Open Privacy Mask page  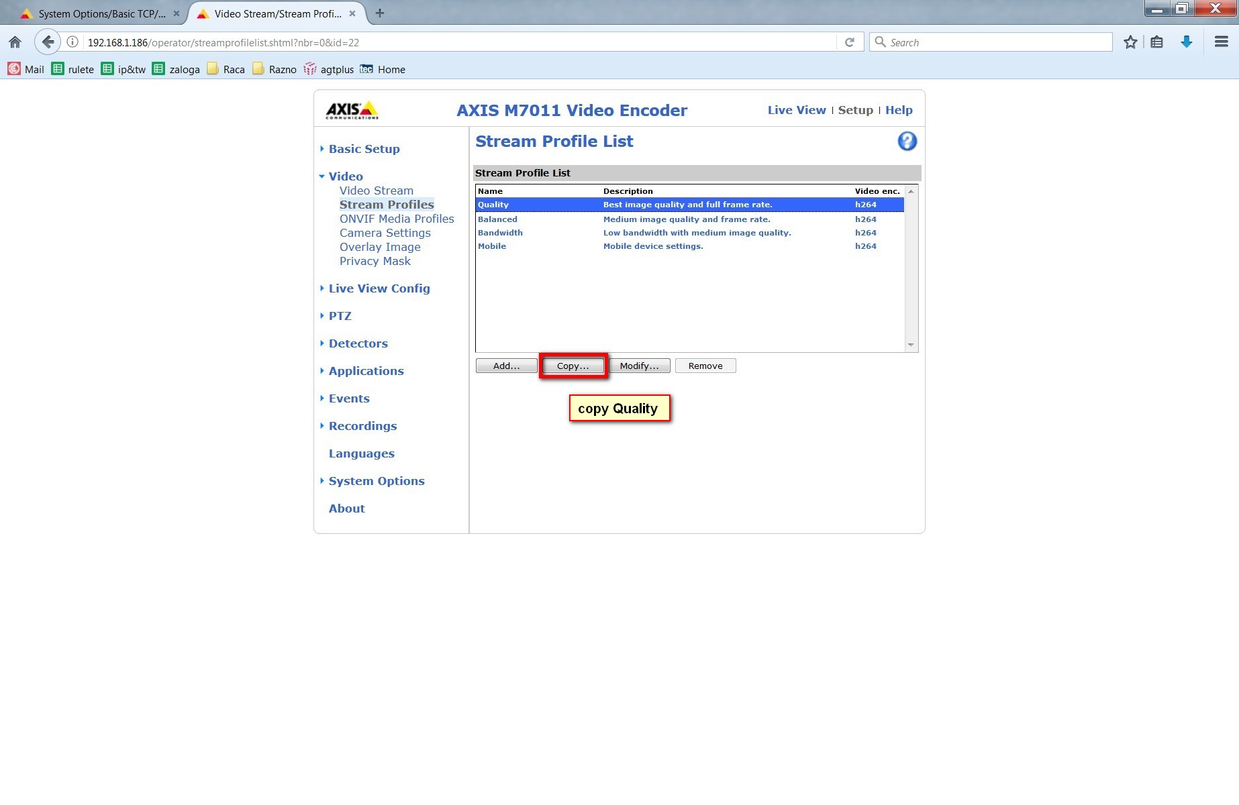pos(375,261)
